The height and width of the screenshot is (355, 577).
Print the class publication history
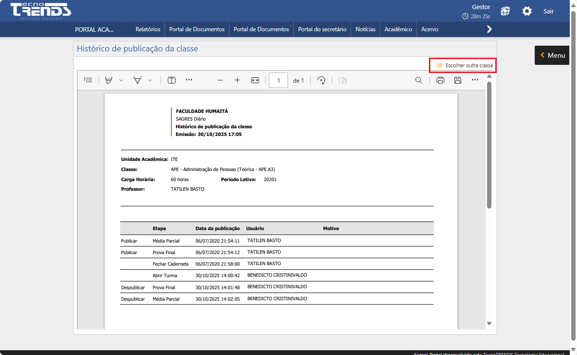440,80
